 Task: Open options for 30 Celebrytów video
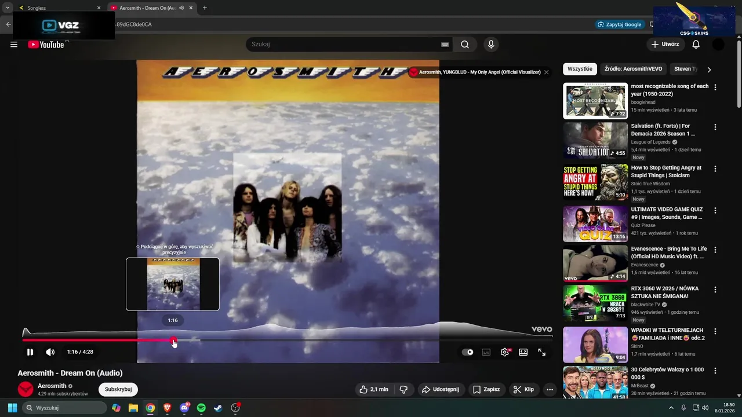click(x=715, y=371)
